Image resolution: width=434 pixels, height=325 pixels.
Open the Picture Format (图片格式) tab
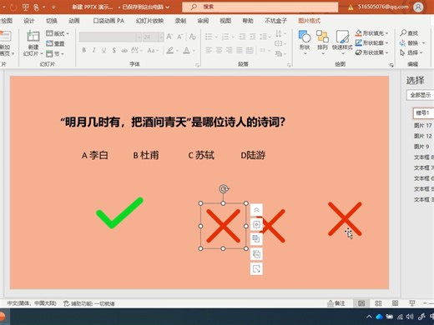pos(309,21)
